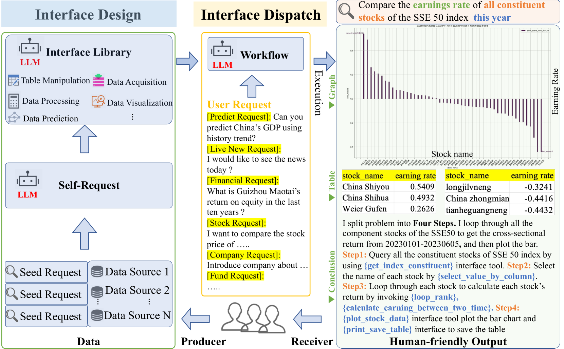This screenshot has width=564, height=349.
Task: Click the "Step4:" label in the conclusion
Action: tap(507, 308)
